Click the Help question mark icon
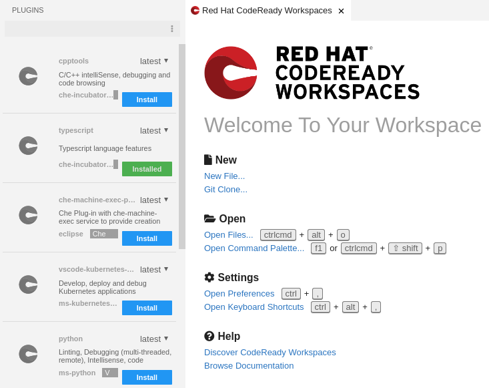The height and width of the screenshot is (388, 489). pyautogui.click(x=209, y=336)
